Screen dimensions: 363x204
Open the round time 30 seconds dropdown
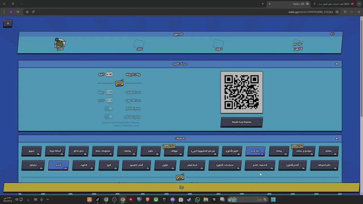tap(109, 75)
